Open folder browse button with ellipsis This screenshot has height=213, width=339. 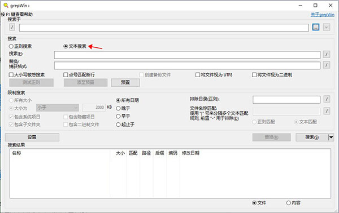coord(316,27)
